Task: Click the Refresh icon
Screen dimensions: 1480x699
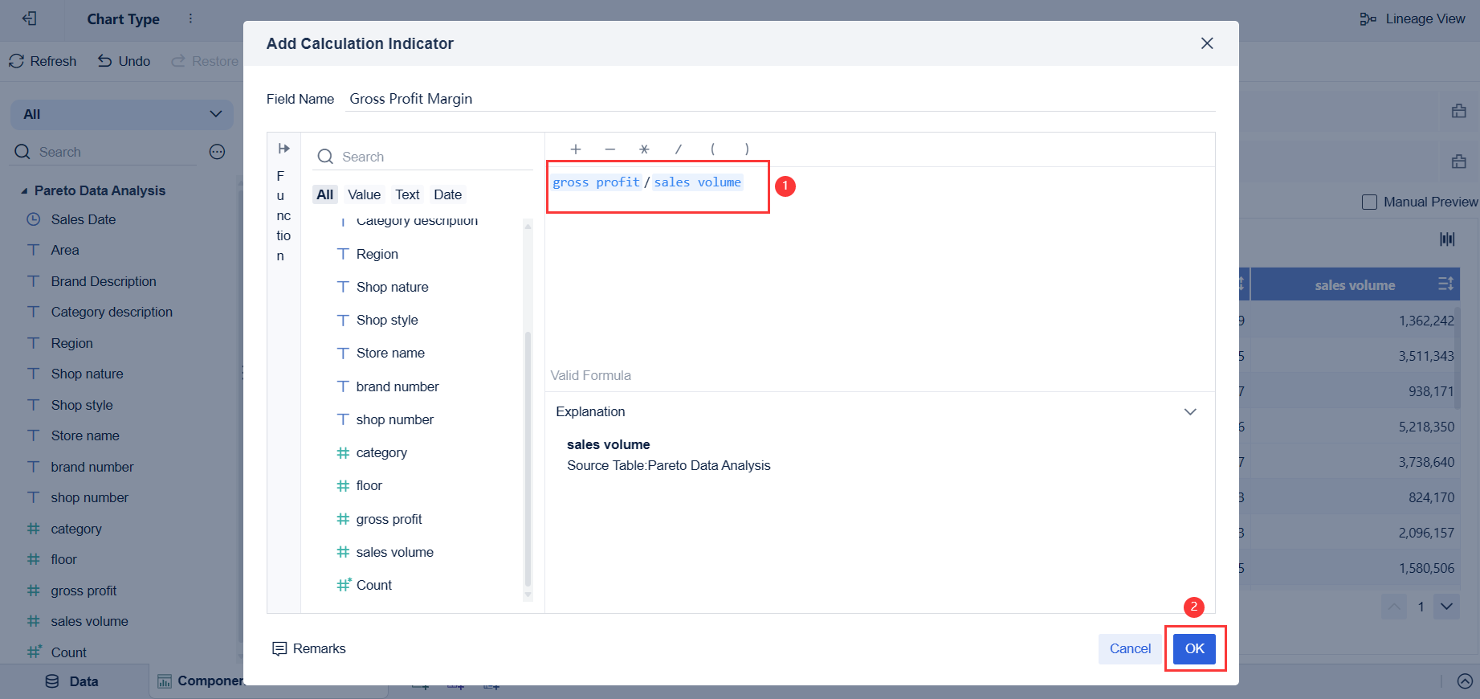Action: point(17,61)
